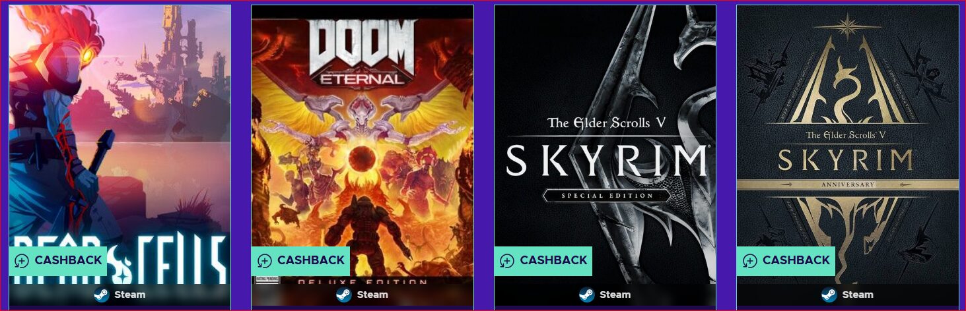Click Steam logo under Skyrim Anniversary Edition
This screenshot has width=966, height=311.
click(829, 295)
